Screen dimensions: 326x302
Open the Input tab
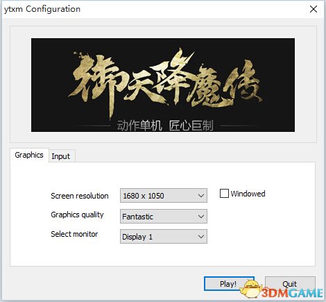(61, 156)
